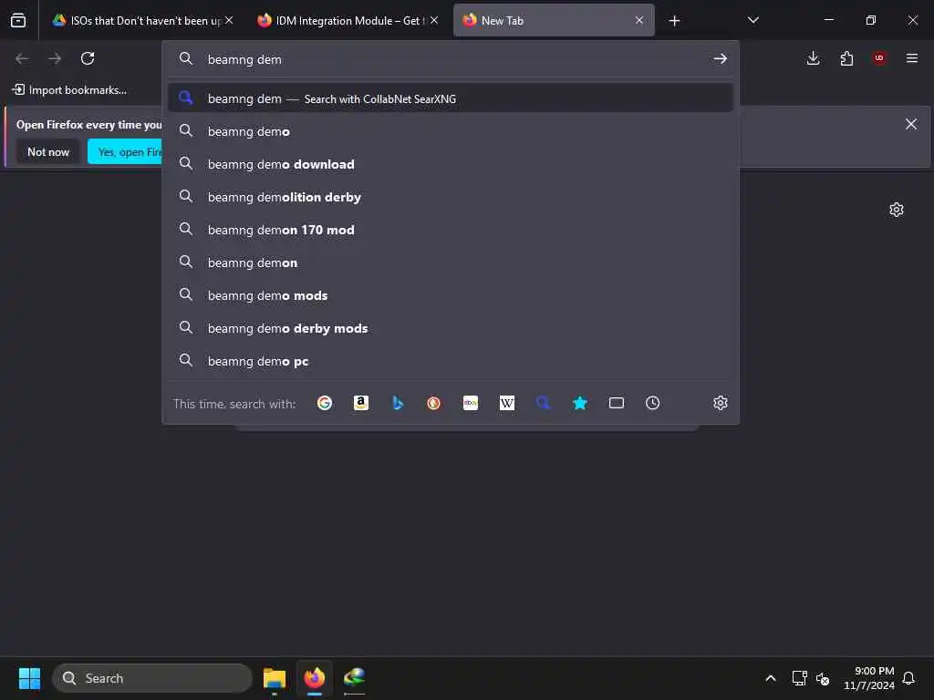This screenshot has width=934, height=700.
Task: Click Import bookmarks link
Action: pyautogui.click(x=69, y=90)
